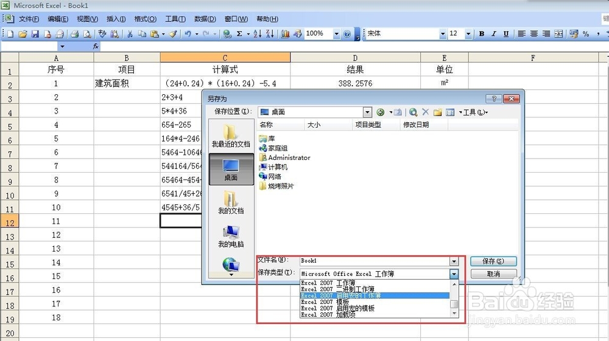Select the Administrator folder in file list
This screenshot has height=341, width=609.
tap(284, 157)
